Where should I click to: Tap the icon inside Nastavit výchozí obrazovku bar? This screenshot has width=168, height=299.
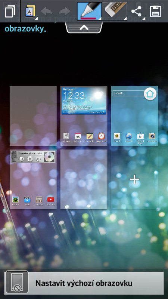click(x=17, y=282)
